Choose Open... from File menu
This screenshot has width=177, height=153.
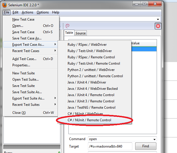[30, 26]
